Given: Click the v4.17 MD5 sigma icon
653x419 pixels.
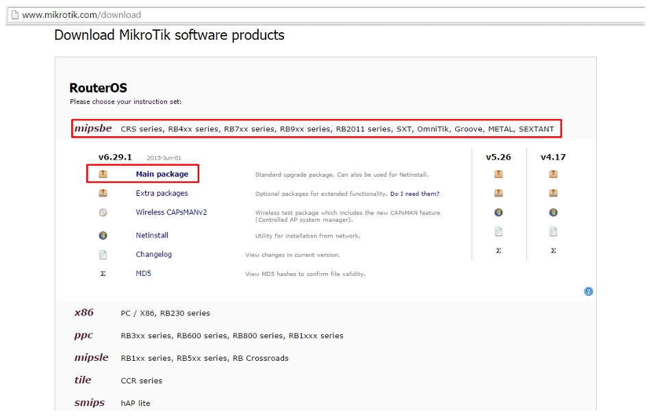Looking at the screenshot, I should 553,251.
